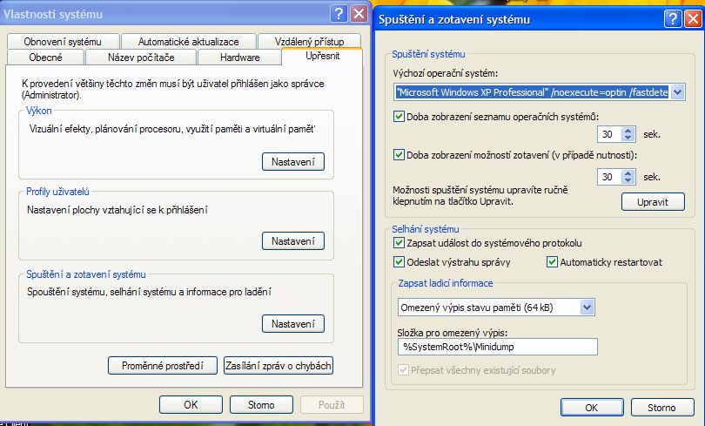The width and height of the screenshot is (705, 426).
Task: Disable Automaticky restartovat option
Action: click(x=552, y=261)
